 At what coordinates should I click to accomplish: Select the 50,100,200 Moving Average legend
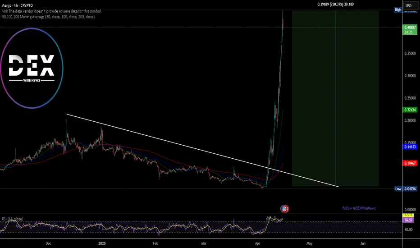tap(48, 17)
